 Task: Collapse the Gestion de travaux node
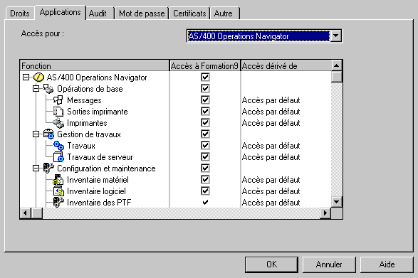pyautogui.click(x=36, y=134)
